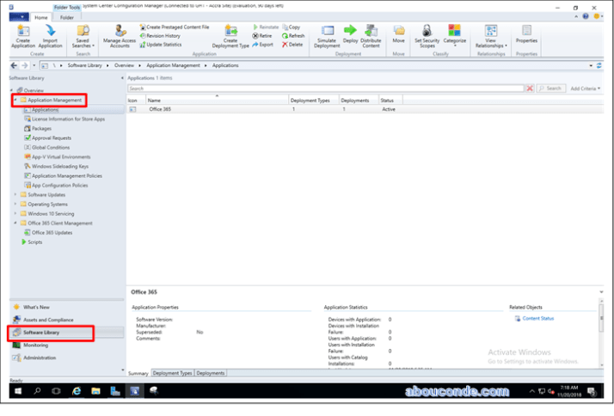The height and width of the screenshot is (416, 614).
Task: Switch to the Folder ribbon tab
Action: 66,17
